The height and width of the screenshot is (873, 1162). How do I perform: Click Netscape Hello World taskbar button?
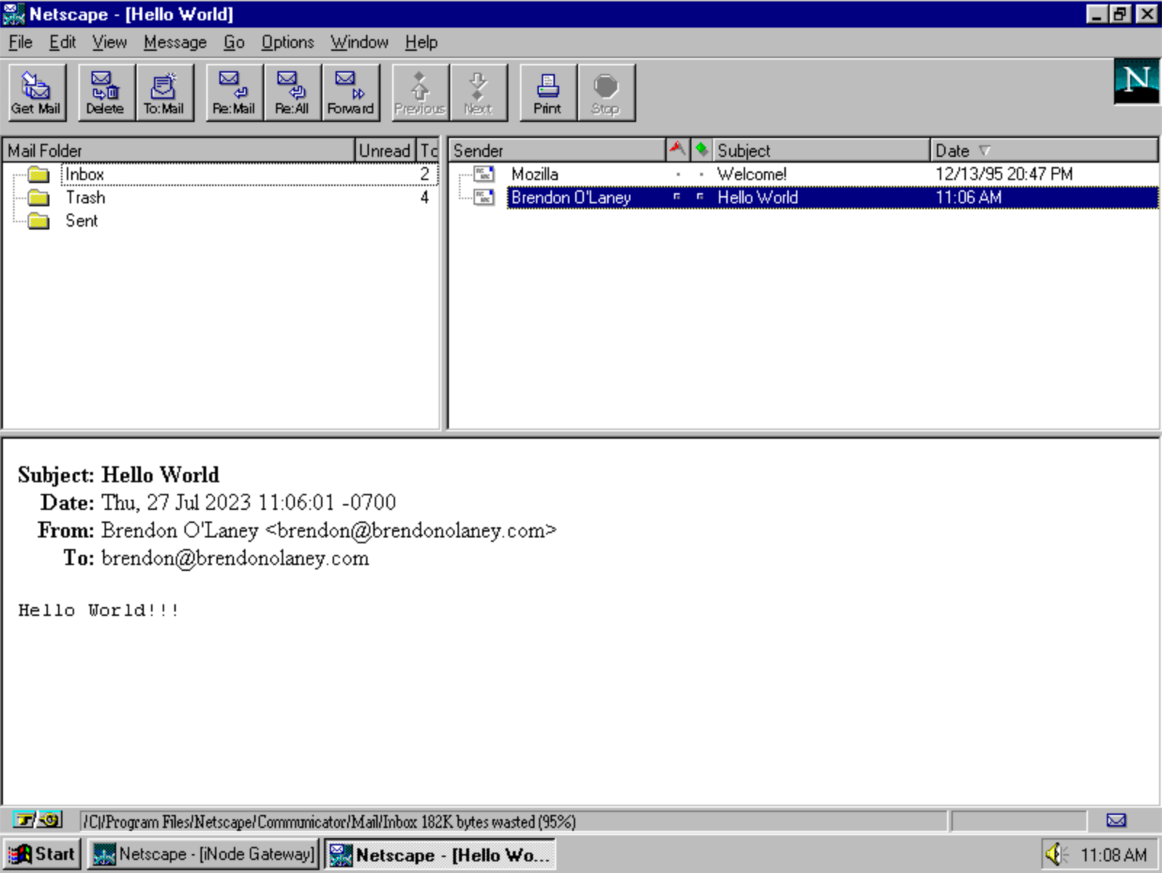pos(439,854)
